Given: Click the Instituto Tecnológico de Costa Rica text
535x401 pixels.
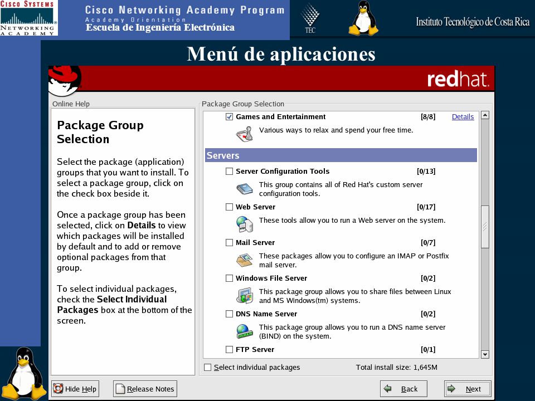Looking at the screenshot, I should 473,22.
